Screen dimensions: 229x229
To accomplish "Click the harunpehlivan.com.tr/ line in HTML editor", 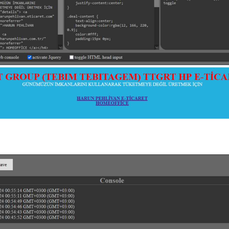I will pos(23,39).
